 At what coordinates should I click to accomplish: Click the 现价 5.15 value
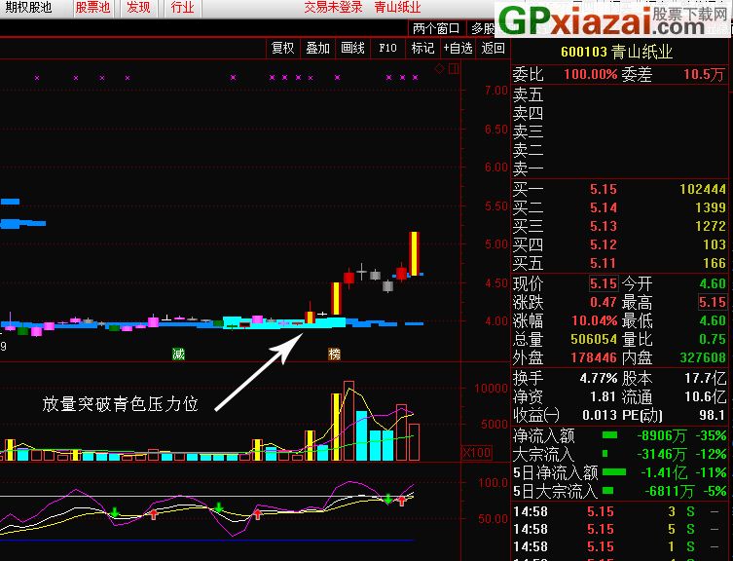pos(603,283)
